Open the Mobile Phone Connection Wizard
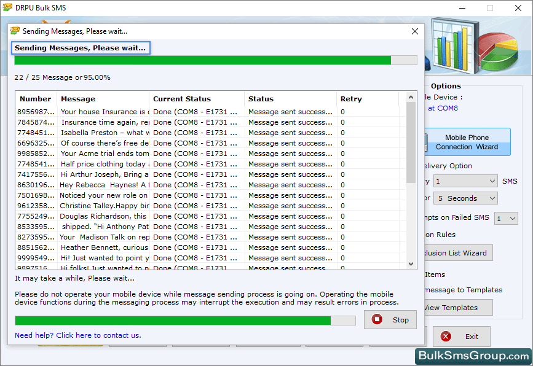 pos(467,142)
